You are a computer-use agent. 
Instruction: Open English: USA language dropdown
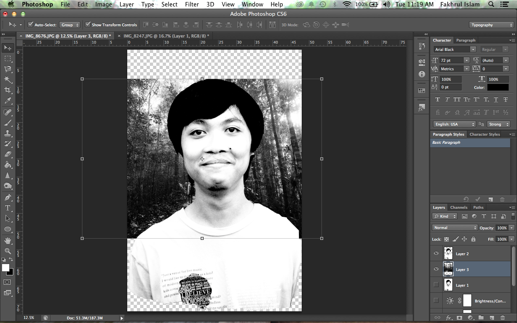(454, 124)
